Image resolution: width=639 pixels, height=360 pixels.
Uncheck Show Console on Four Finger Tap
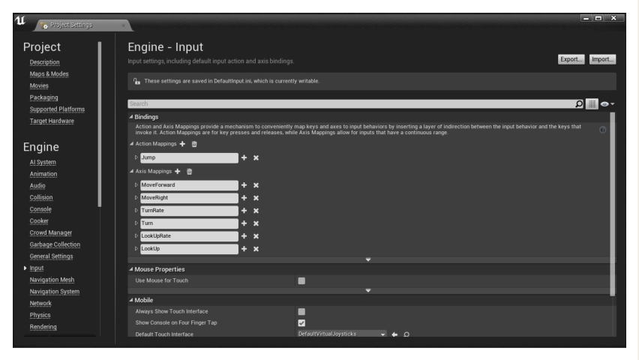click(x=301, y=323)
